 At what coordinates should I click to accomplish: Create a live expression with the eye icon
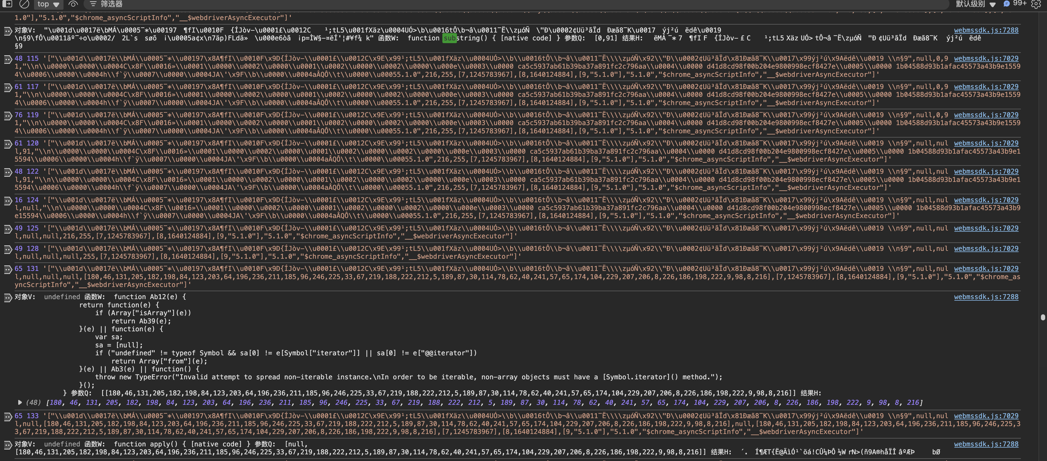pos(73,4)
